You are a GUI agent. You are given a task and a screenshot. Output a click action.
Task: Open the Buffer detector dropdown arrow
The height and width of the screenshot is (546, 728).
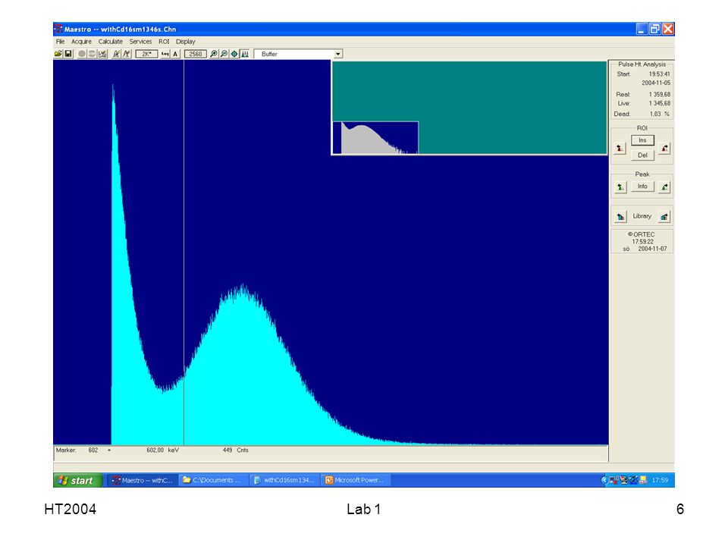(338, 54)
